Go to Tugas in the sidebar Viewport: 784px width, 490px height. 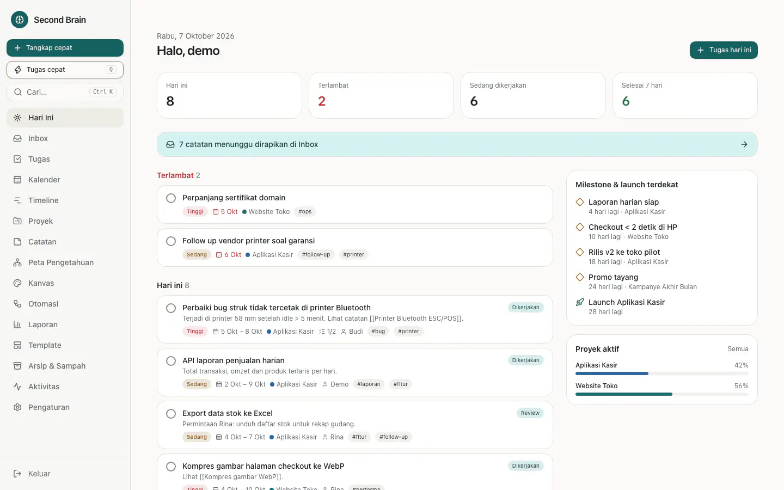pyautogui.click(x=65, y=159)
